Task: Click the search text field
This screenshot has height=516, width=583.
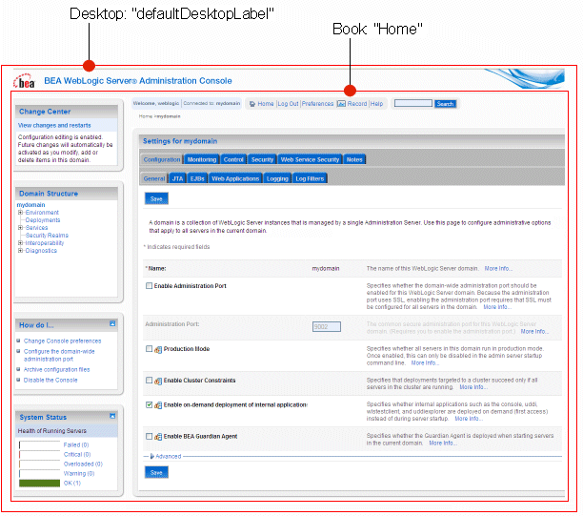Action: (x=413, y=103)
